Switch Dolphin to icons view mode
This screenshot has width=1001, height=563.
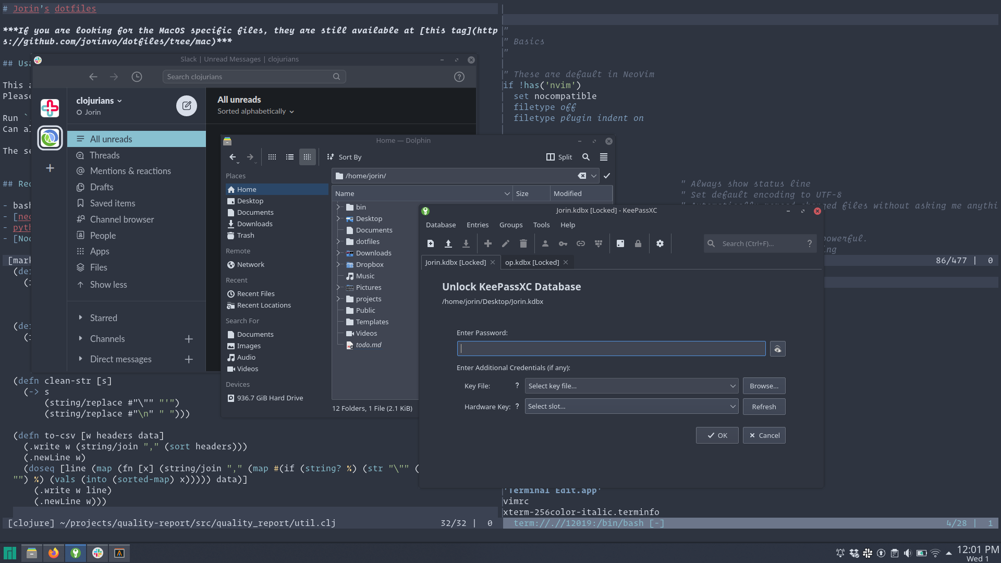coord(272,157)
